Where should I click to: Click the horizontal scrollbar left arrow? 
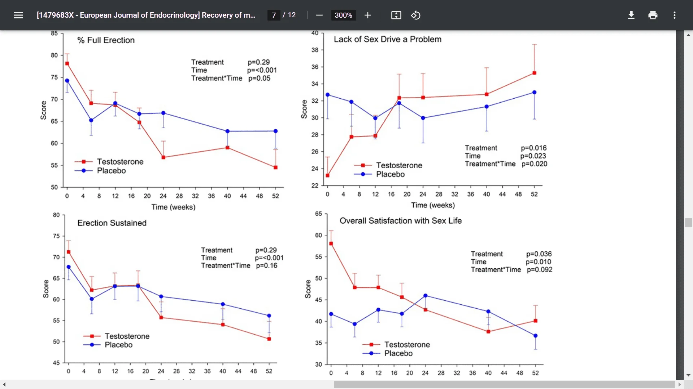[4, 385]
